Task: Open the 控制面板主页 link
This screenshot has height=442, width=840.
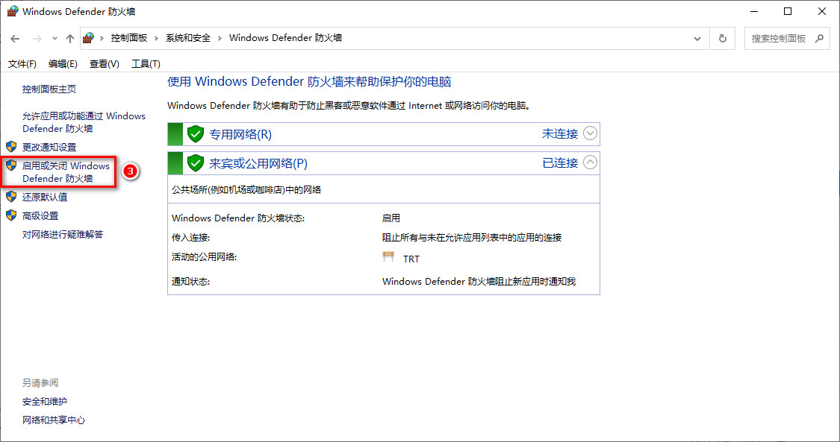Action: click(x=49, y=89)
